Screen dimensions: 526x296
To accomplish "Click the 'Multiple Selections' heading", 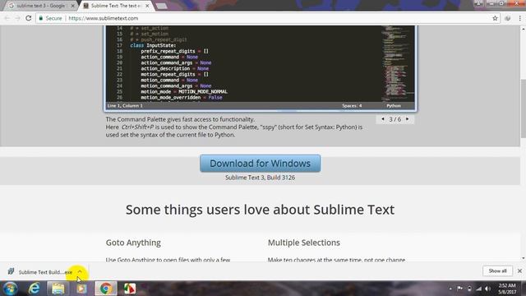I will tap(304, 243).
